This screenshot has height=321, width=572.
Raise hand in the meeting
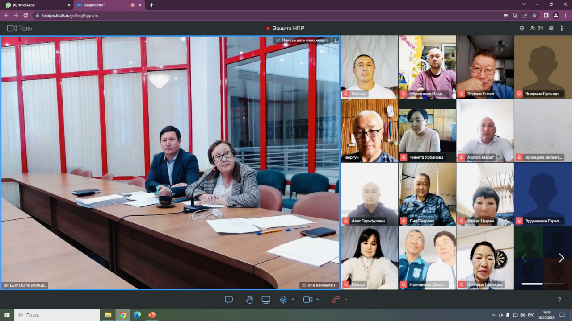pyautogui.click(x=249, y=300)
